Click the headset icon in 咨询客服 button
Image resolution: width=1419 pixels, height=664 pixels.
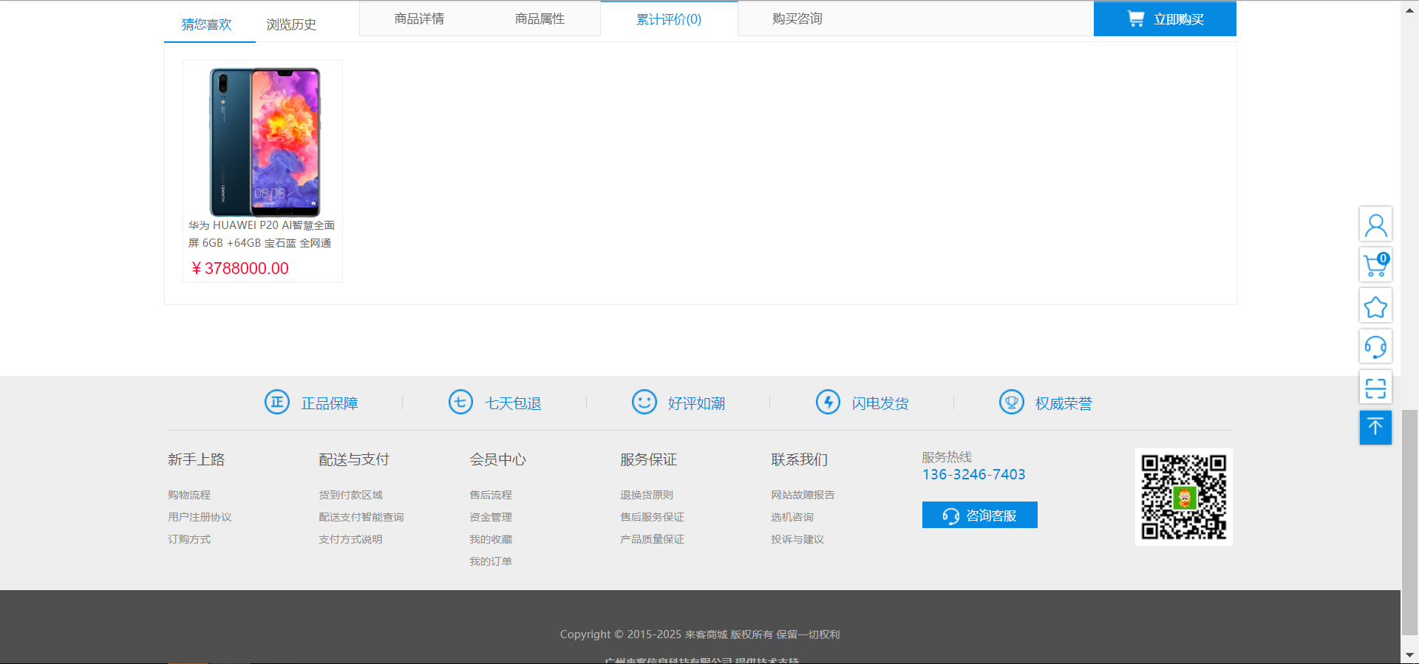click(x=951, y=516)
